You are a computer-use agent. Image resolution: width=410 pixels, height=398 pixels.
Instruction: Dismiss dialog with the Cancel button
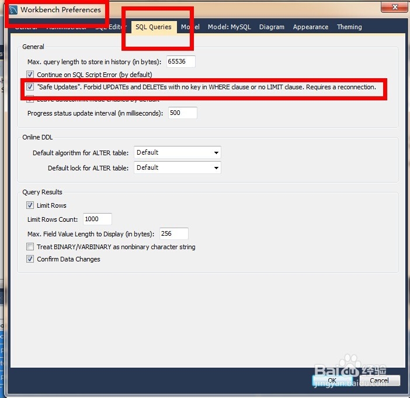(x=380, y=380)
